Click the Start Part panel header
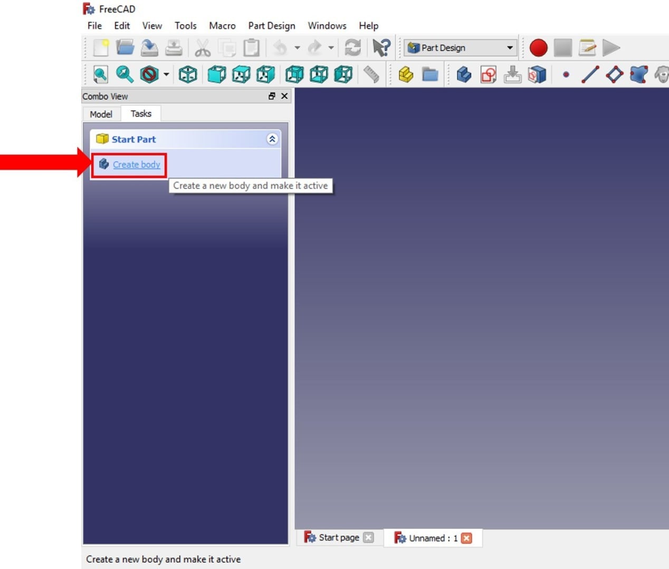669x569 pixels. pyautogui.click(x=185, y=139)
